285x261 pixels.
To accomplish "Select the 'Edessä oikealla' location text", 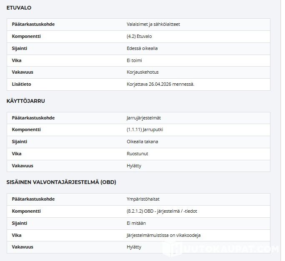I will (x=142, y=48).
